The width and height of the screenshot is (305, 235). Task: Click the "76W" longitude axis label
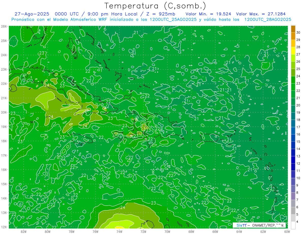(96, 231)
